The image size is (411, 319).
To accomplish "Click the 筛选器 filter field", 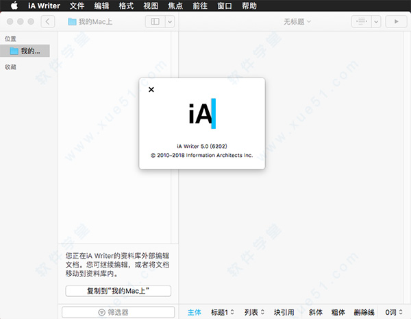I will [119, 312].
